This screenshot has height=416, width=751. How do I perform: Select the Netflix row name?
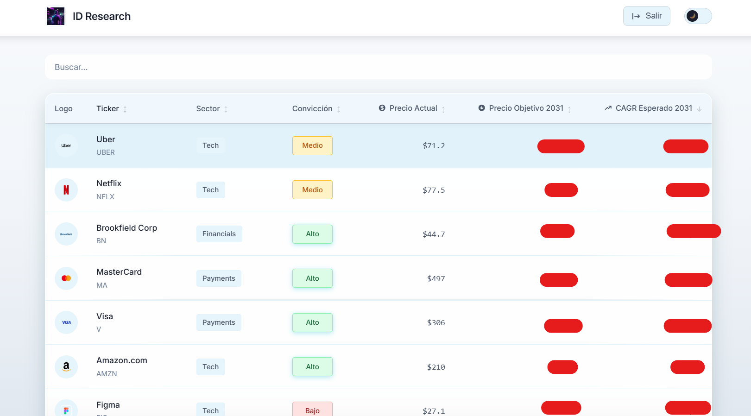(109, 183)
